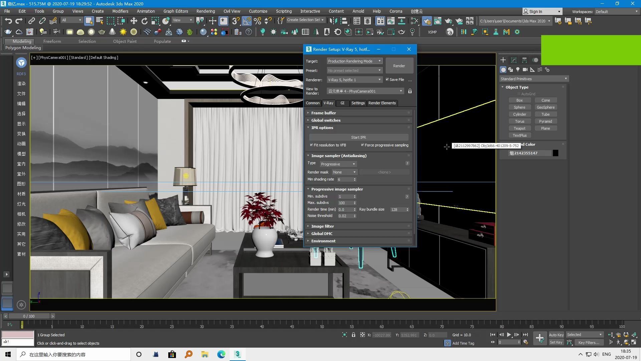Click the Noise threshold value field
The image size is (641, 361).
coord(345,216)
